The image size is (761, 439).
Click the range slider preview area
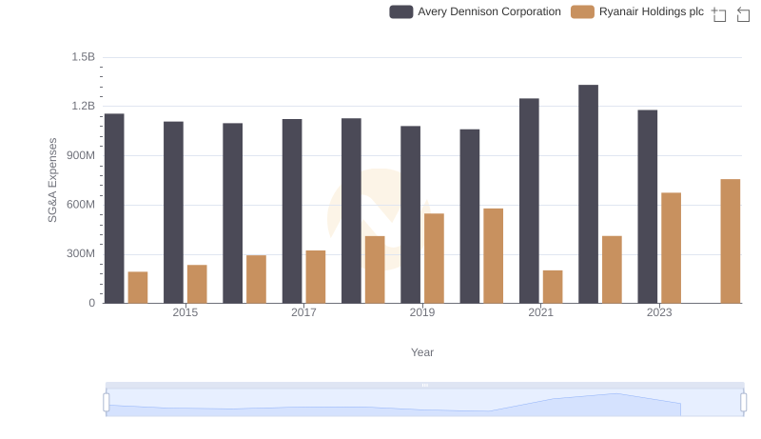coord(424,403)
